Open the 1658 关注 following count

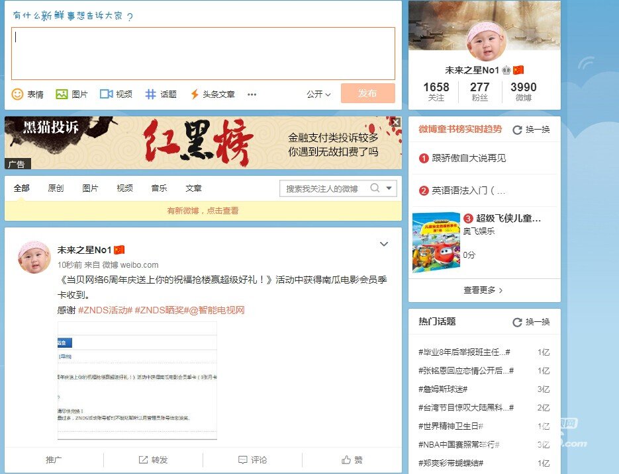pyautogui.click(x=436, y=91)
